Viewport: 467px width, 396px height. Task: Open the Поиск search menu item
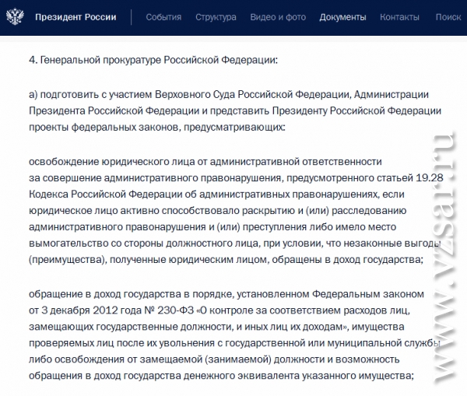[448, 17]
